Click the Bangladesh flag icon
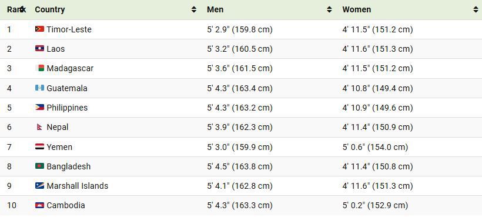 pos(39,166)
